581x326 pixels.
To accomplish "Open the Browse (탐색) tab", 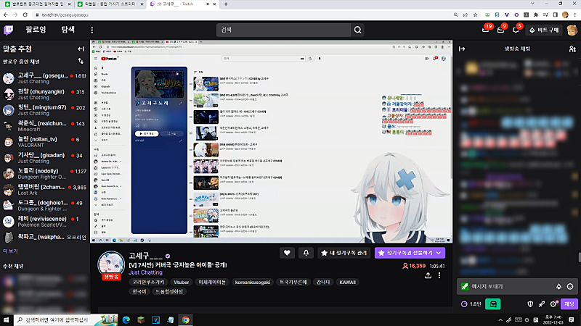I will (x=68, y=30).
